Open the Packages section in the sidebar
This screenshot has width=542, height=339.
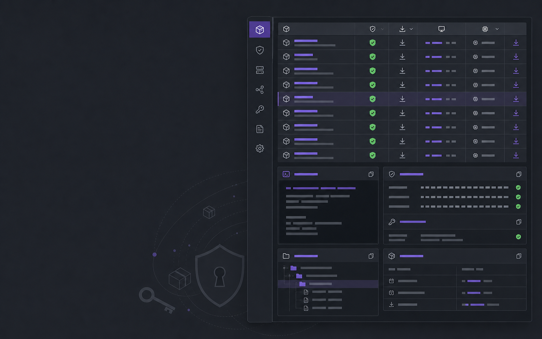(x=260, y=30)
